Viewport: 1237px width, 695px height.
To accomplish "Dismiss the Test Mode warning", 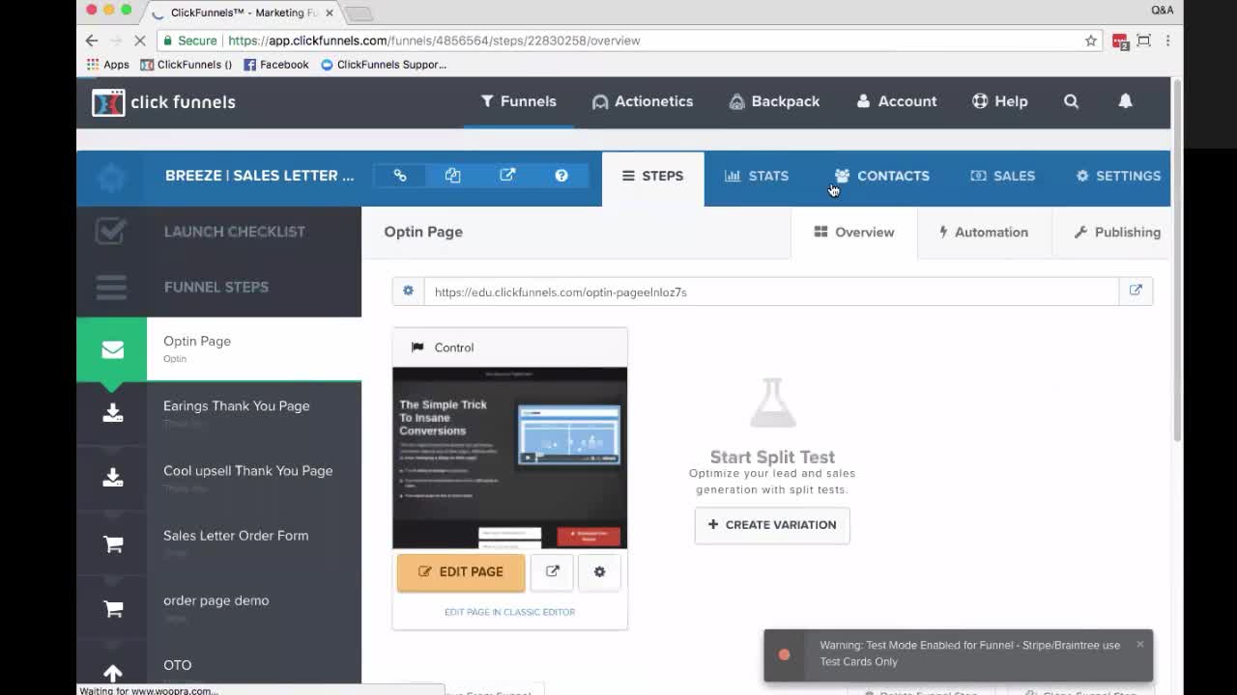I will tap(1139, 644).
